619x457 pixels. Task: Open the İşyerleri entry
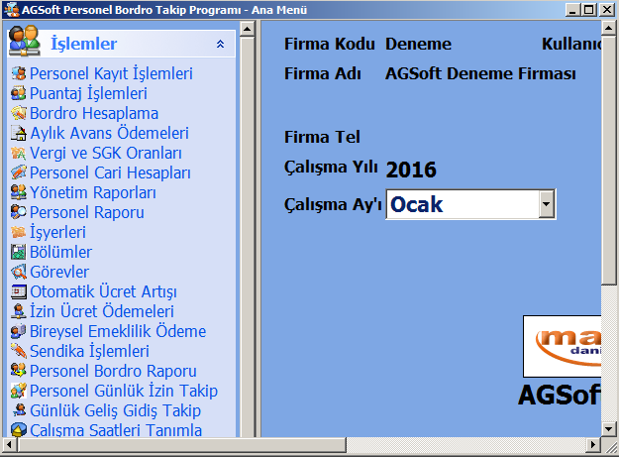[57, 232]
